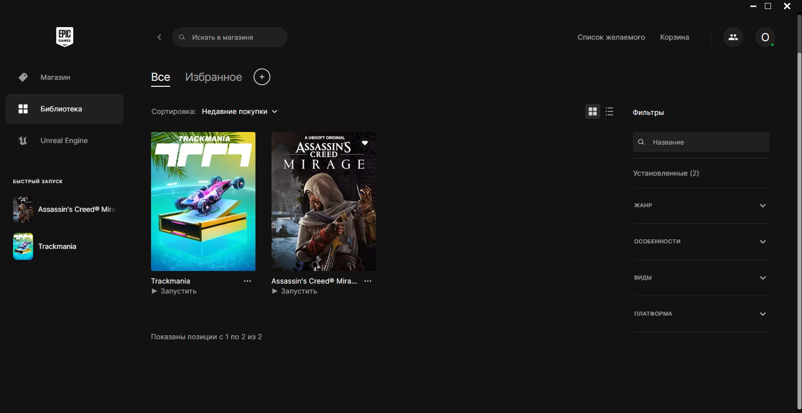
Task: Go back with the arrow icon
Action: pyautogui.click(x=159, y=37)
